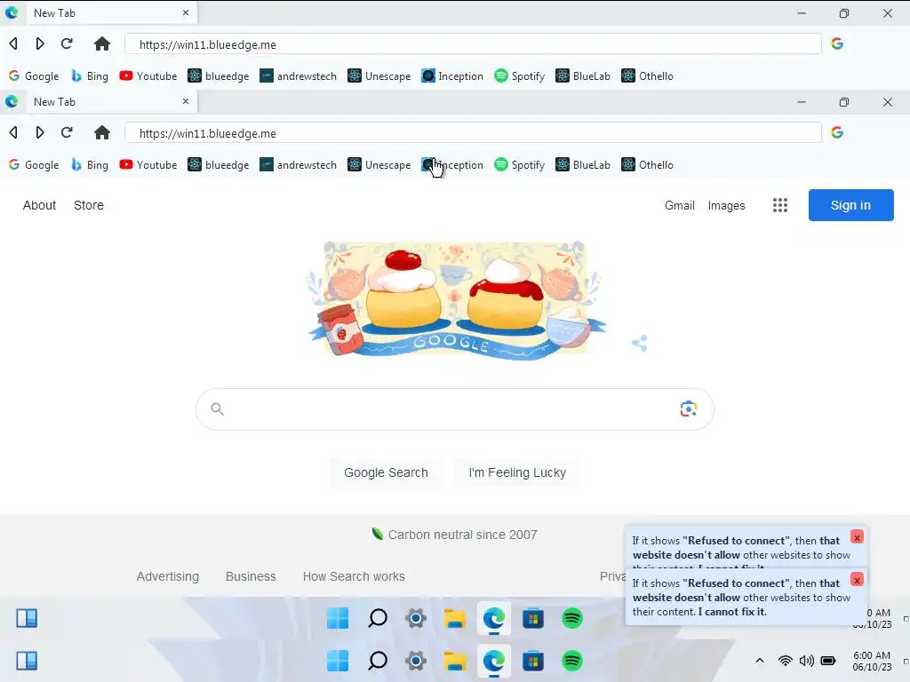Viewport: 910px width, 682px height.
Task: Open the andrewstech bookmark in the outer bookmarks bar
Action: (298, 76)
